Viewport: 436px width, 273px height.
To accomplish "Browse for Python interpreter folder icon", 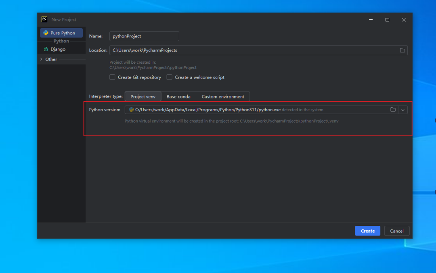I will point(393,110).
